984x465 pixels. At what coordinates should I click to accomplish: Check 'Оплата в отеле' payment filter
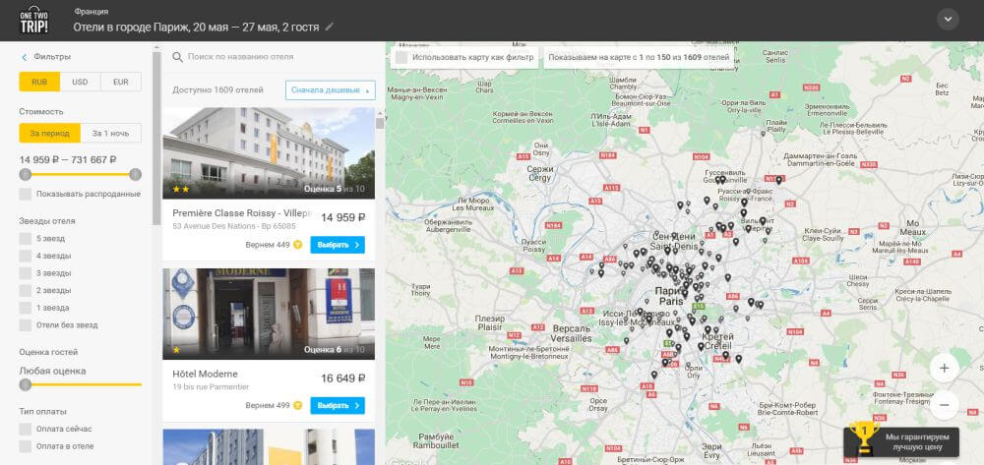click(26, 447)
